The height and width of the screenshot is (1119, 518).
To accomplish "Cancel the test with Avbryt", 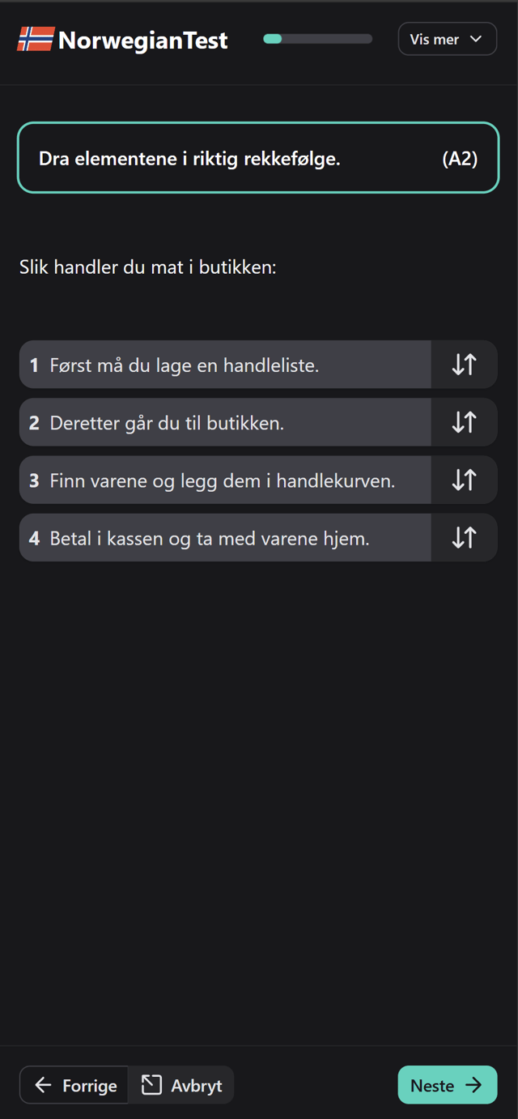I will tap(181, 1085).
